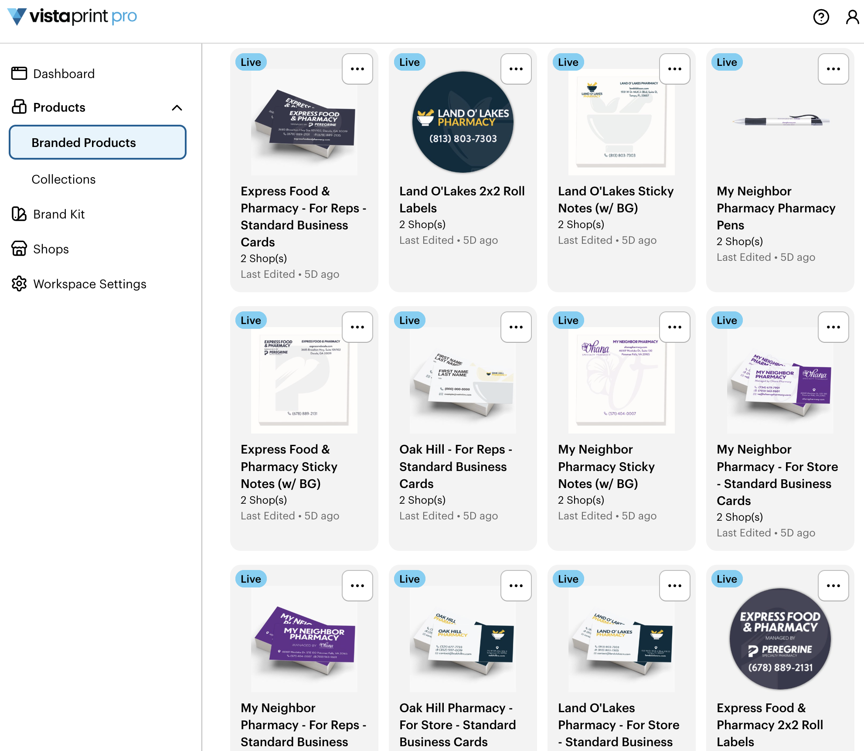The height and width of the screenshot is (751, 864).
Task: Open options menu for My Neighbor Pharmacy Pens
Action: 833,69
